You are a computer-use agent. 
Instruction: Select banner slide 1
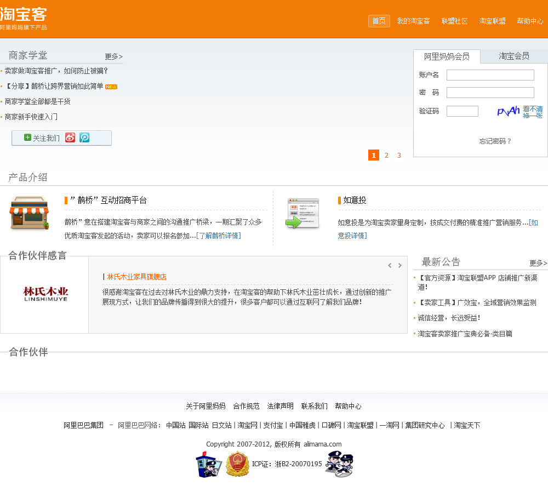(374, 155)
